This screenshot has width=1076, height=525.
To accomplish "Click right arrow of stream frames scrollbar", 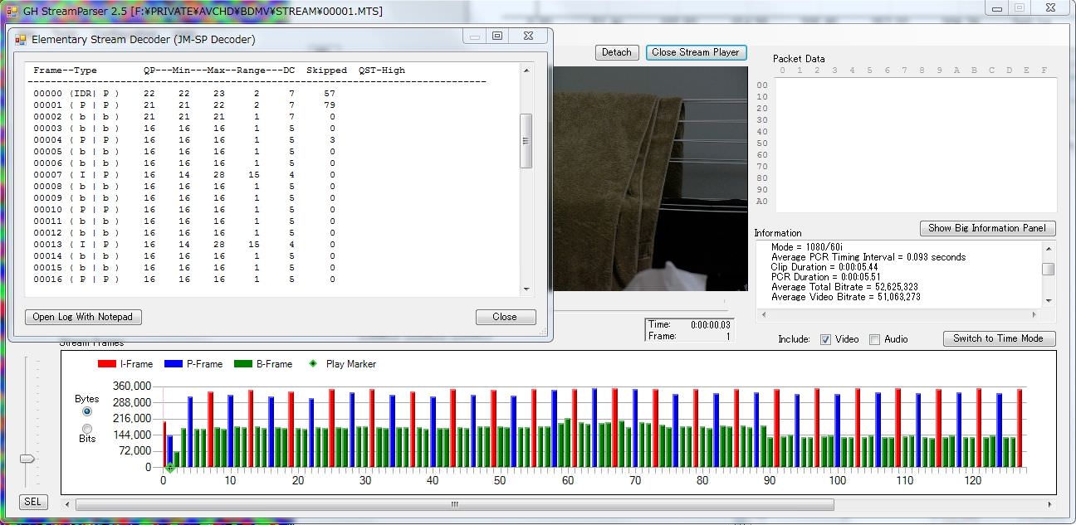I will (x=1050, y=504).
